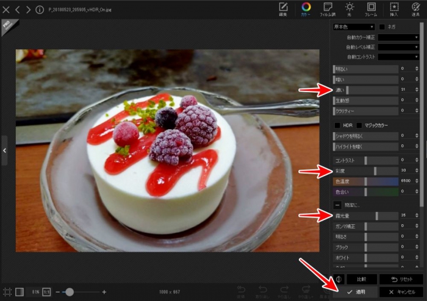Click the クラリティー slider bar
427x301 pixels.
click(365, 111)
